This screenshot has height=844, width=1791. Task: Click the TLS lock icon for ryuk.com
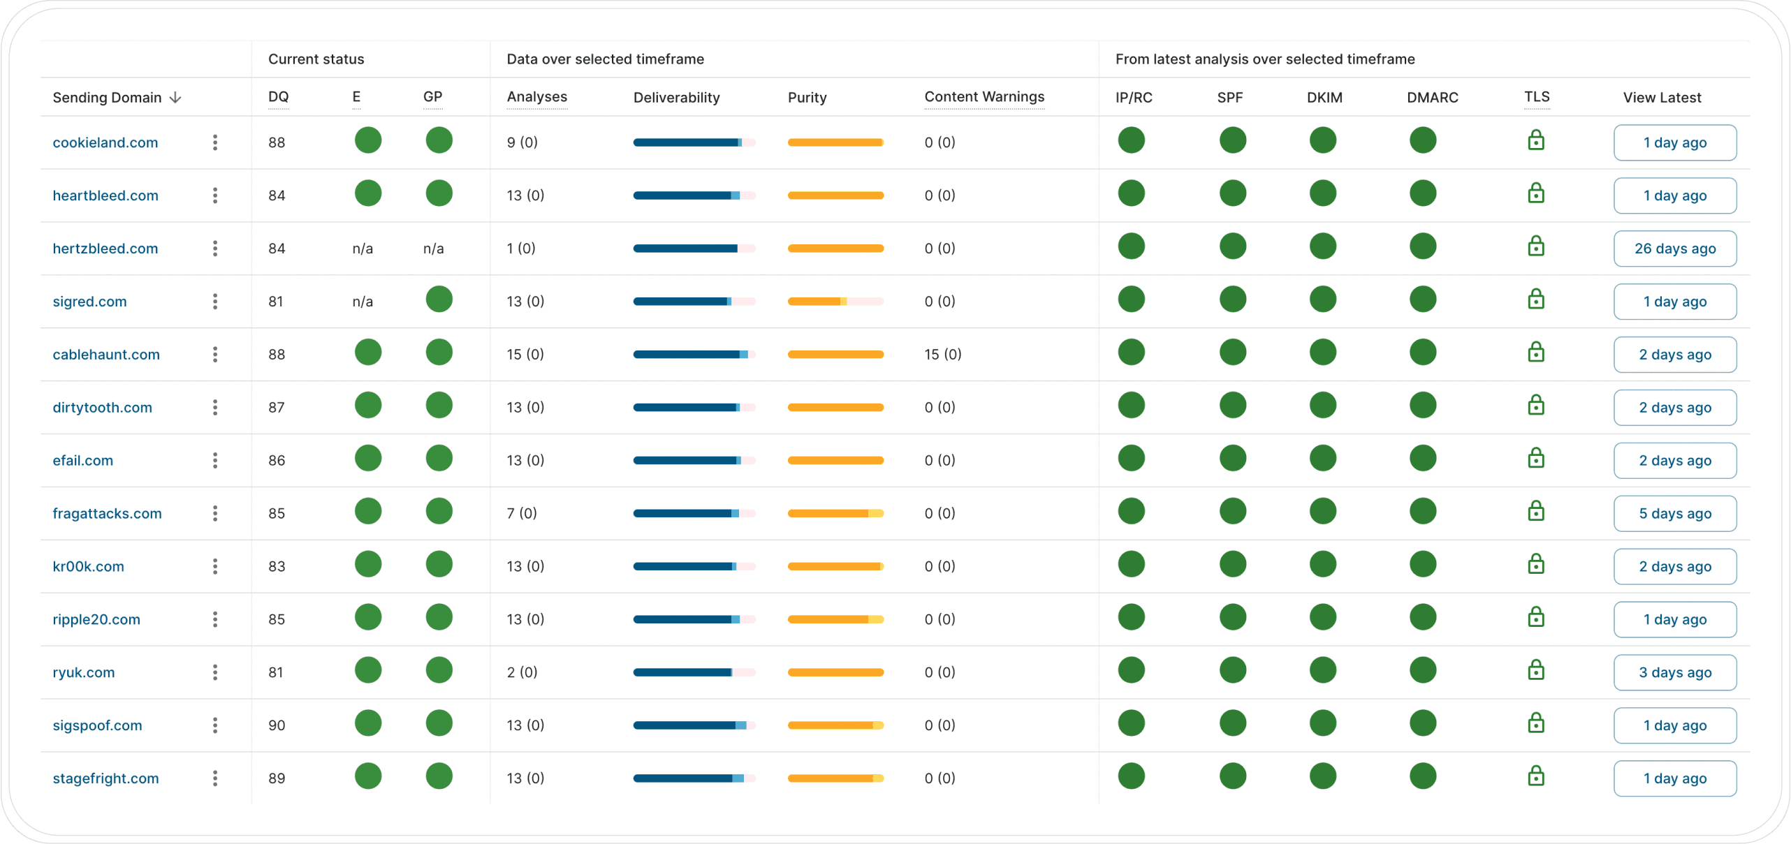coord(1535,670)
